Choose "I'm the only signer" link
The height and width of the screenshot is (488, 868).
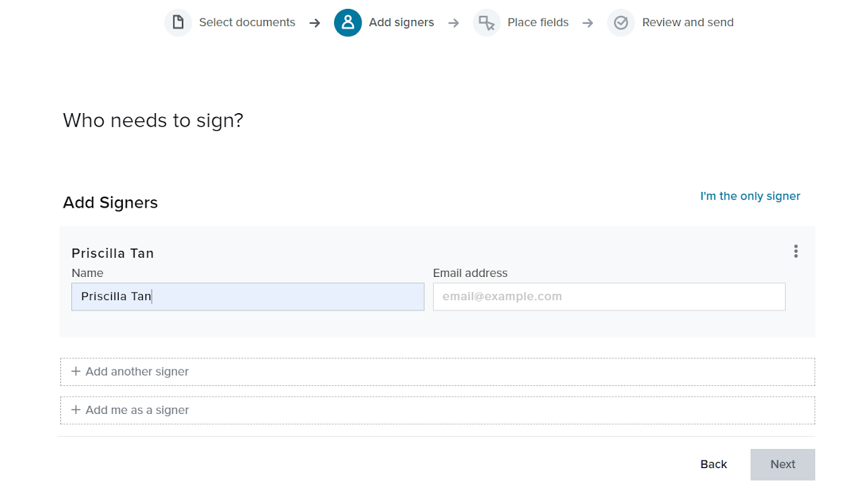(750, 196)
